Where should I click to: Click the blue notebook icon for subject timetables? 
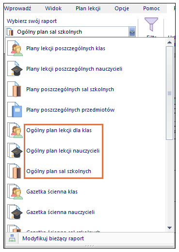coord(15,110)
